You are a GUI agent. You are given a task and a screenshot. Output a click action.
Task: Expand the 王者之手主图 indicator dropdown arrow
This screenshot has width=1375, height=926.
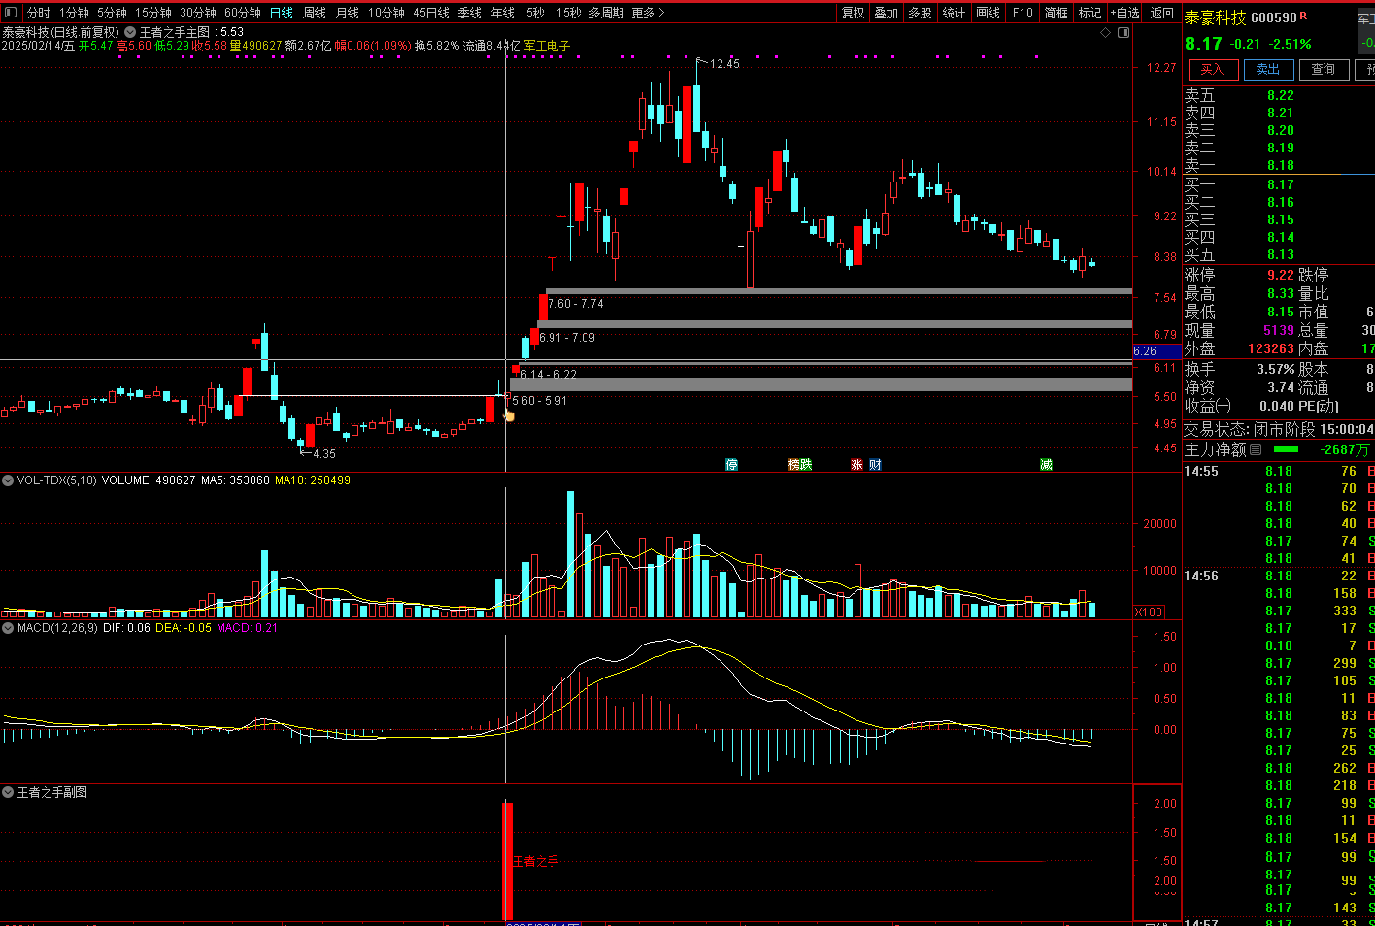(130, 32)
